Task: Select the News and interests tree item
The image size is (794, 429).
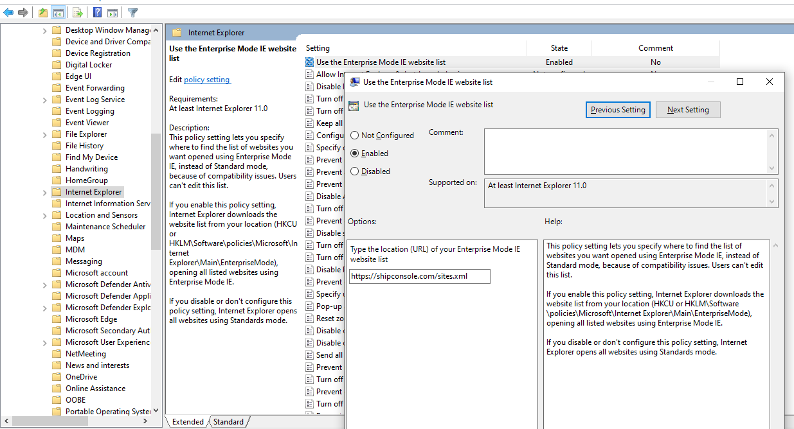Action: [97, 365]
